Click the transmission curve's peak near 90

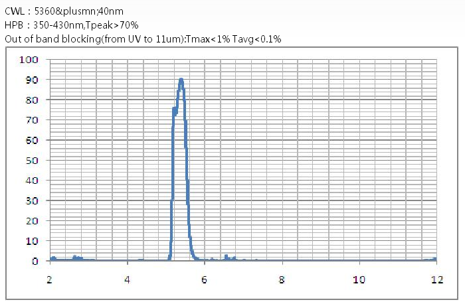tap(181, 80)
